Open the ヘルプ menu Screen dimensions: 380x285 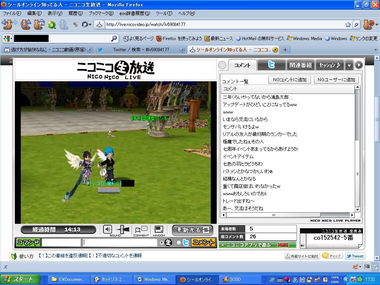(186, 13)
